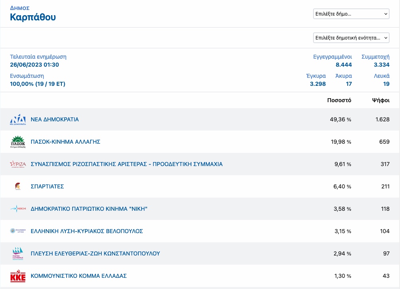Viewport: 400px width, 289px height.
Task: Click the 9,61 % percentage cell
Action: coord(343,164)
